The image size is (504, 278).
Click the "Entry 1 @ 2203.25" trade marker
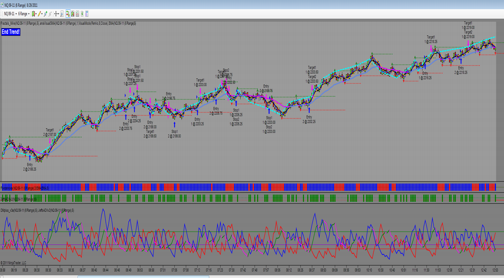[x=197, y=122]
